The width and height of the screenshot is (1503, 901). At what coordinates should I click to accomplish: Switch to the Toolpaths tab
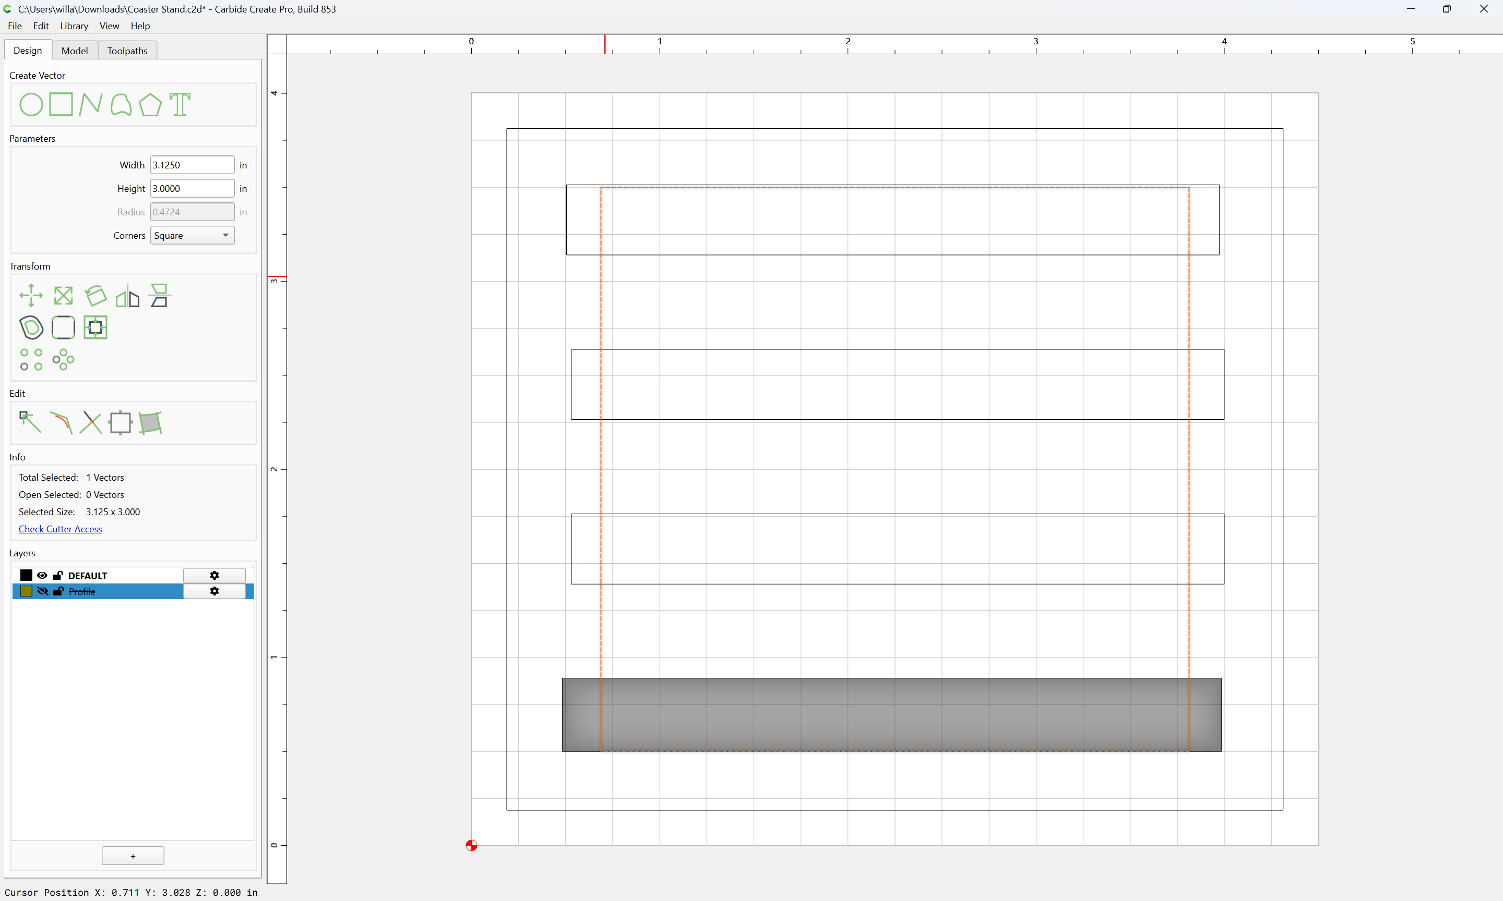click(127, 51)
